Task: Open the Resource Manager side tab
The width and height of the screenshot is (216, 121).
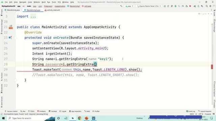Action: 1,27
